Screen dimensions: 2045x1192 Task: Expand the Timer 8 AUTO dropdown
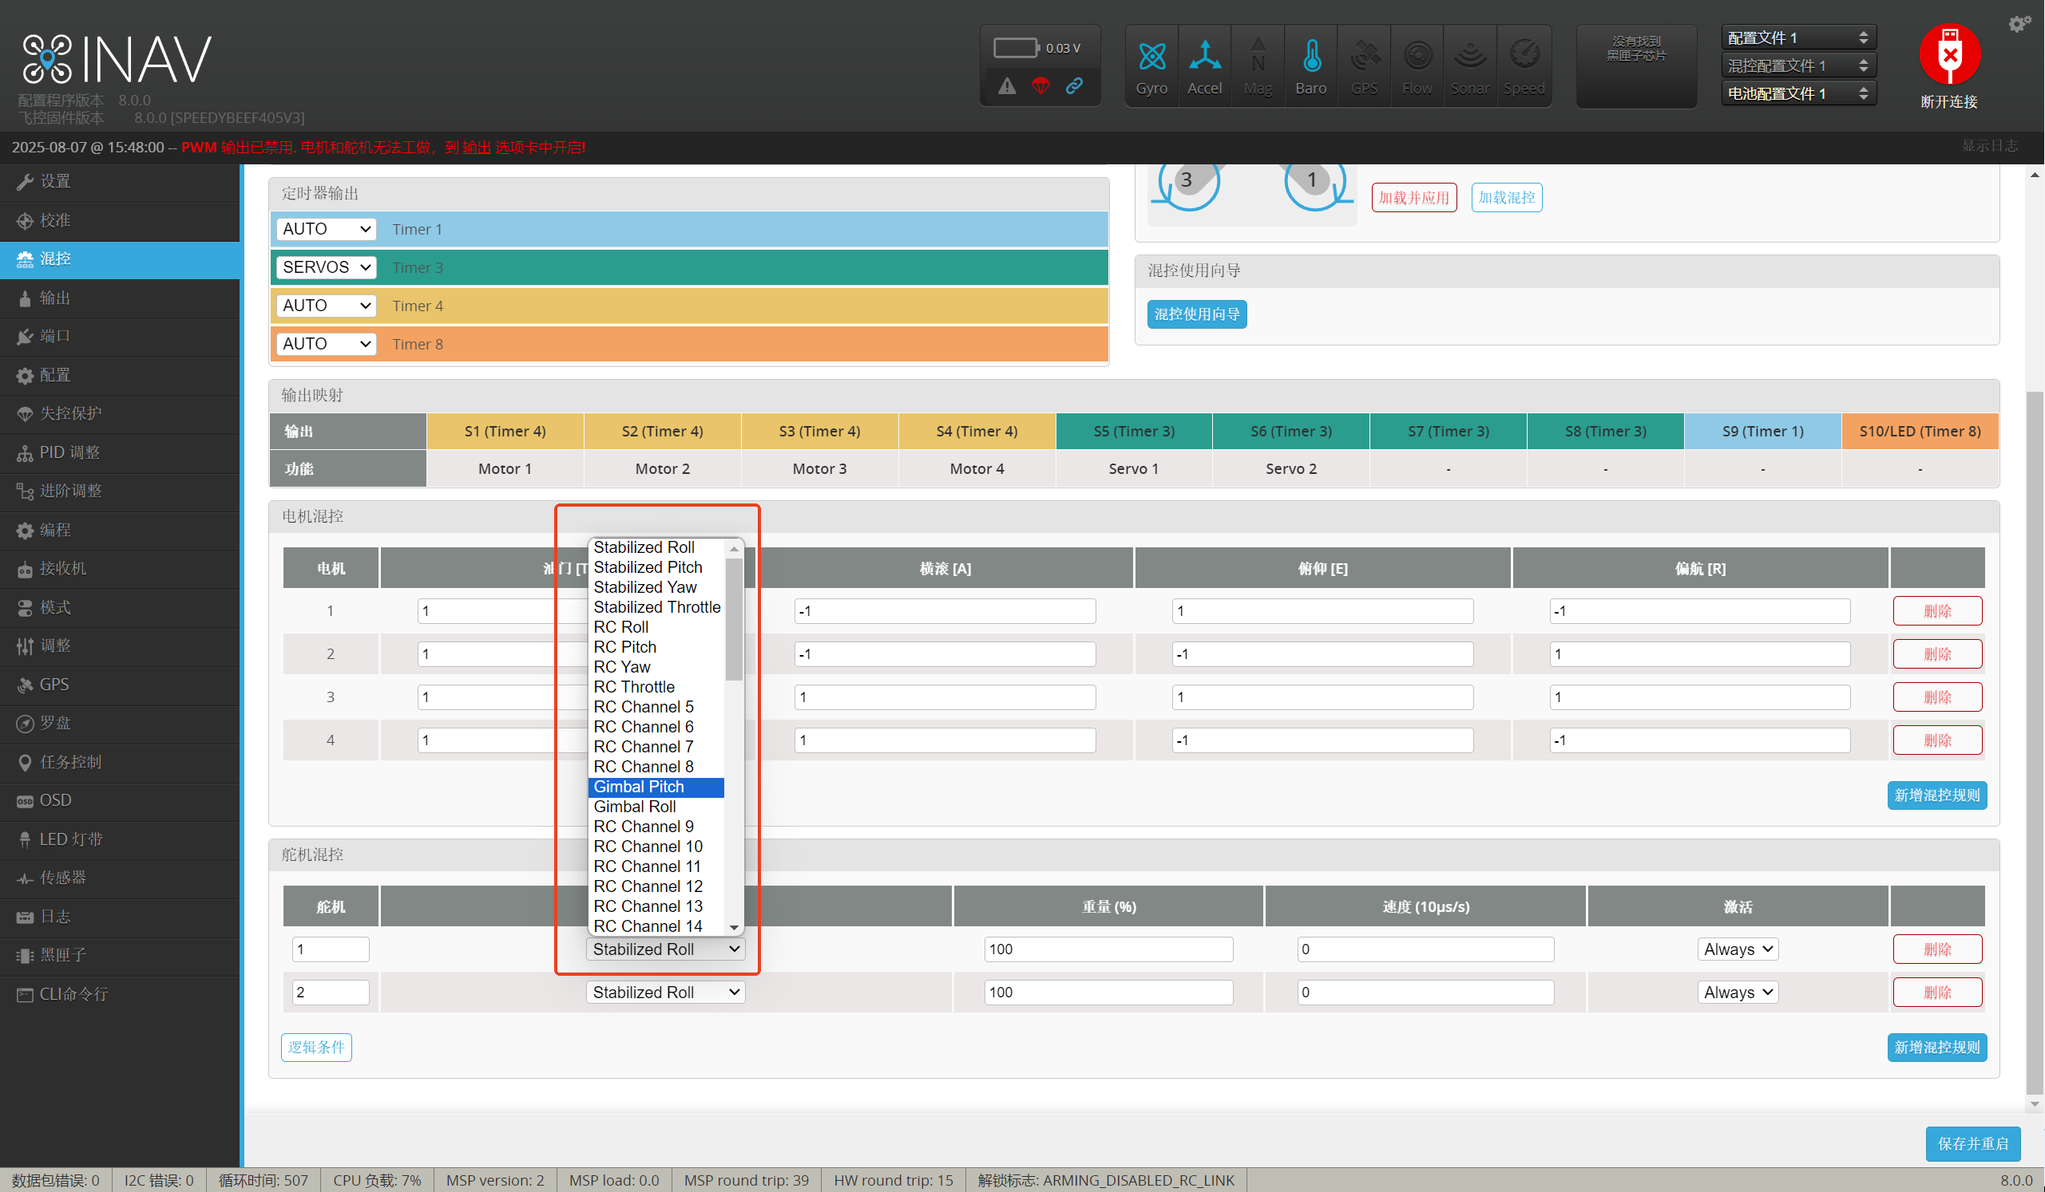pos(327,344)
